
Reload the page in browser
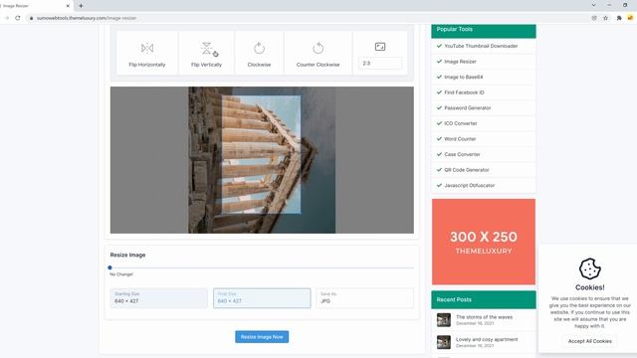click(x=18, y=18)
